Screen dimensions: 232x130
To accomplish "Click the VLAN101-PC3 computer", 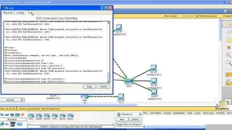I will click(154, 92).
